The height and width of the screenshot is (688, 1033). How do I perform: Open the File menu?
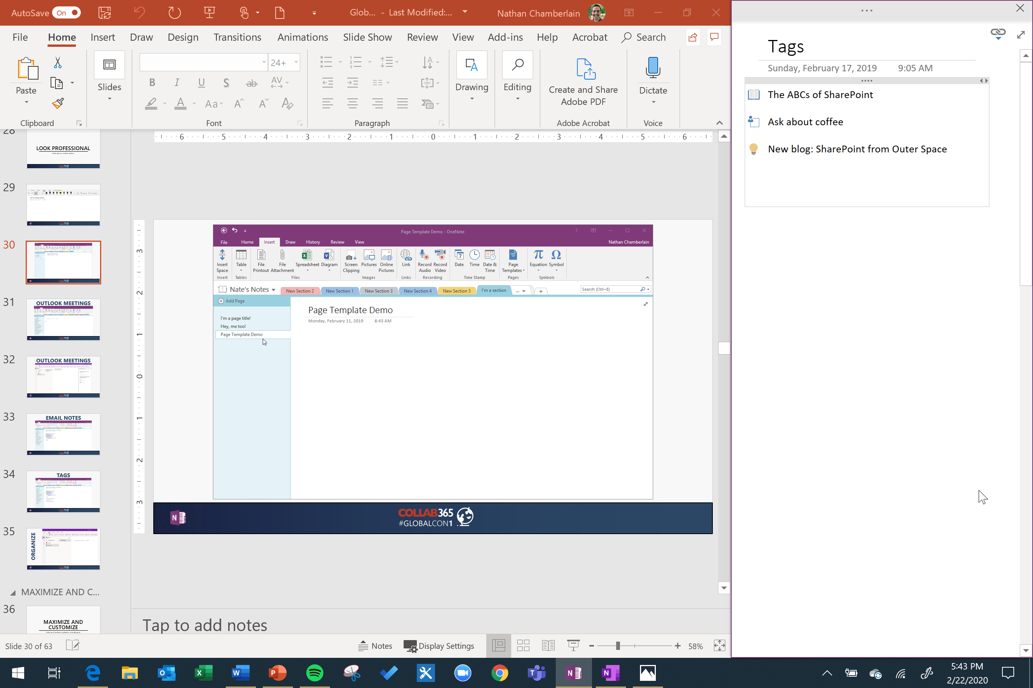point(20,37)
